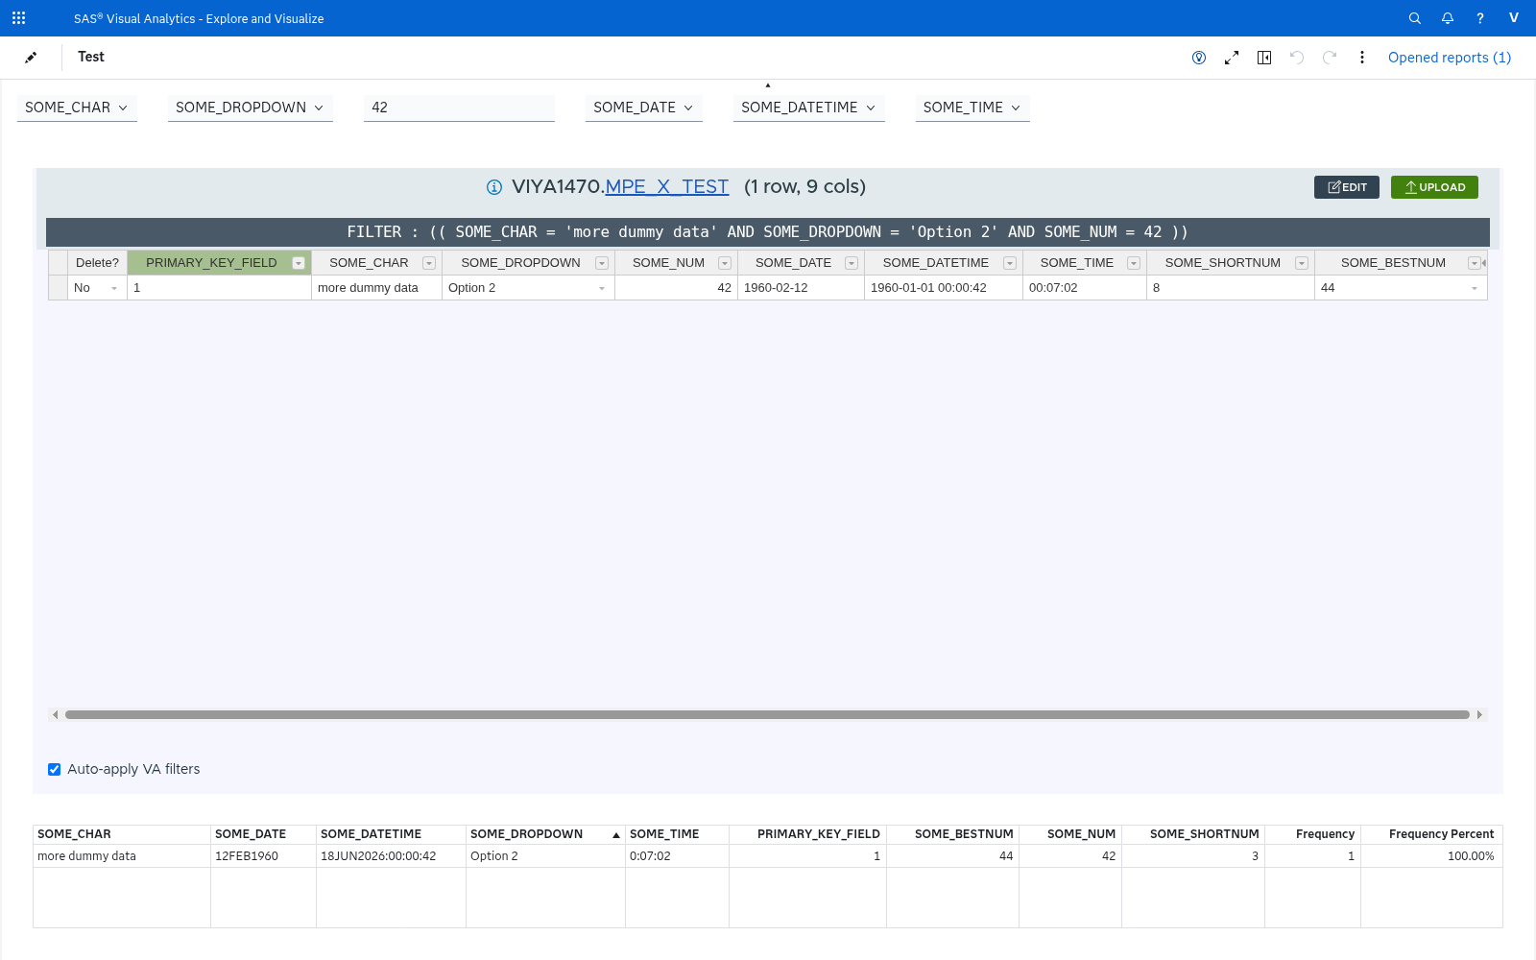Open the Option 2 cell dropdown
This screenshot has width=1536, height=960.
(602, 288)
